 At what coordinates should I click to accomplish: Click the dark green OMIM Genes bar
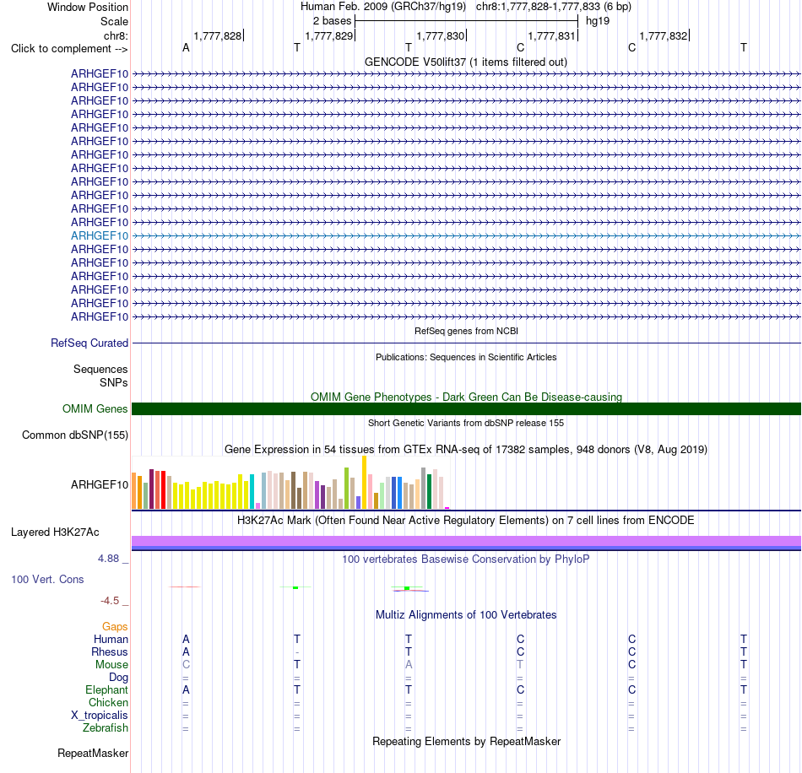466,408
